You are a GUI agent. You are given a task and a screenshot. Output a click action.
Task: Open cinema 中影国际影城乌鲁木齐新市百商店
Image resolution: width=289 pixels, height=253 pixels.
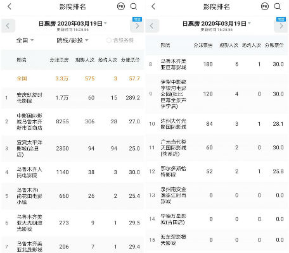tap(72, 121)
